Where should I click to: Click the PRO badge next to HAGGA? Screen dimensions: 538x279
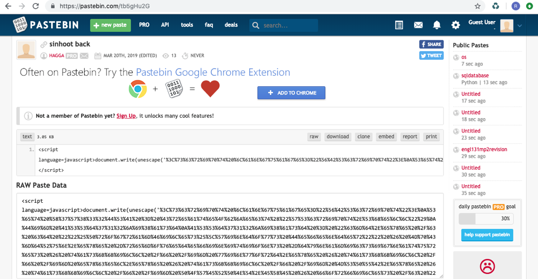pos(72,56)
